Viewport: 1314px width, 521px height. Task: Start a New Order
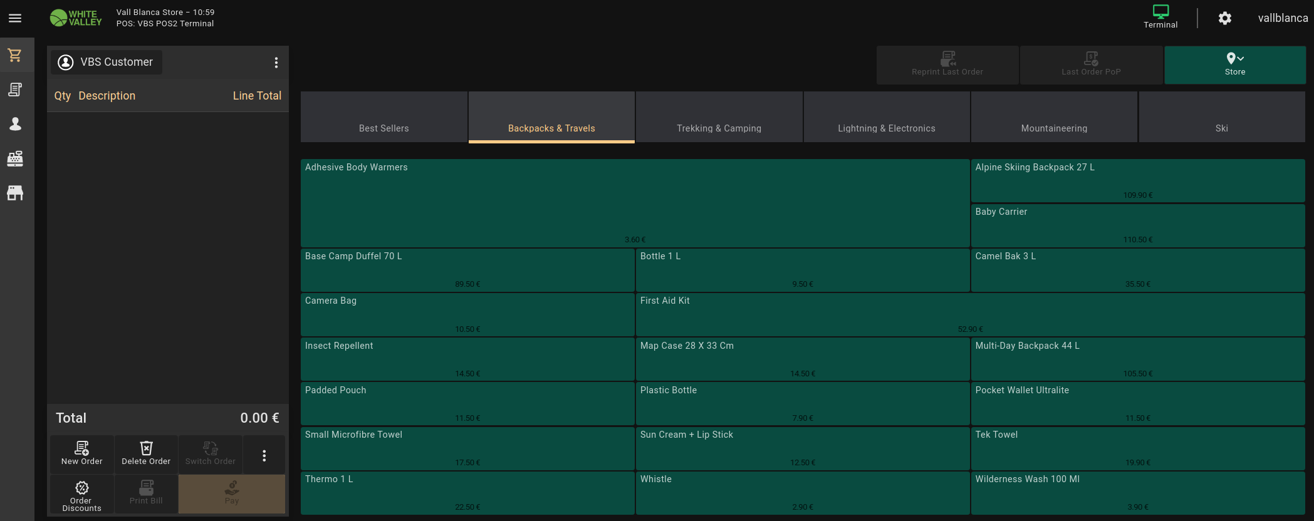click(x=82, y=453)
